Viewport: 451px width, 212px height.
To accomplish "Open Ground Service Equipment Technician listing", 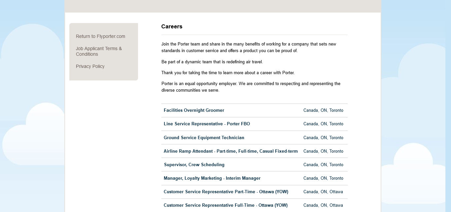I will pos(204,138).
